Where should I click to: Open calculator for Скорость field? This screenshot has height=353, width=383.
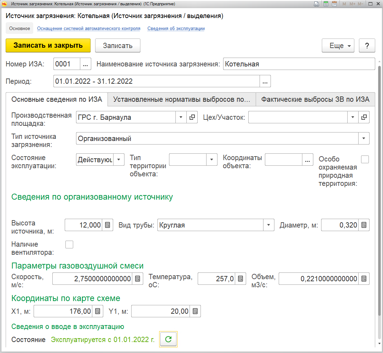(138, 278)
